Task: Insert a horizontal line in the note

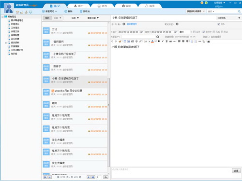Action: tap(174, 42)
